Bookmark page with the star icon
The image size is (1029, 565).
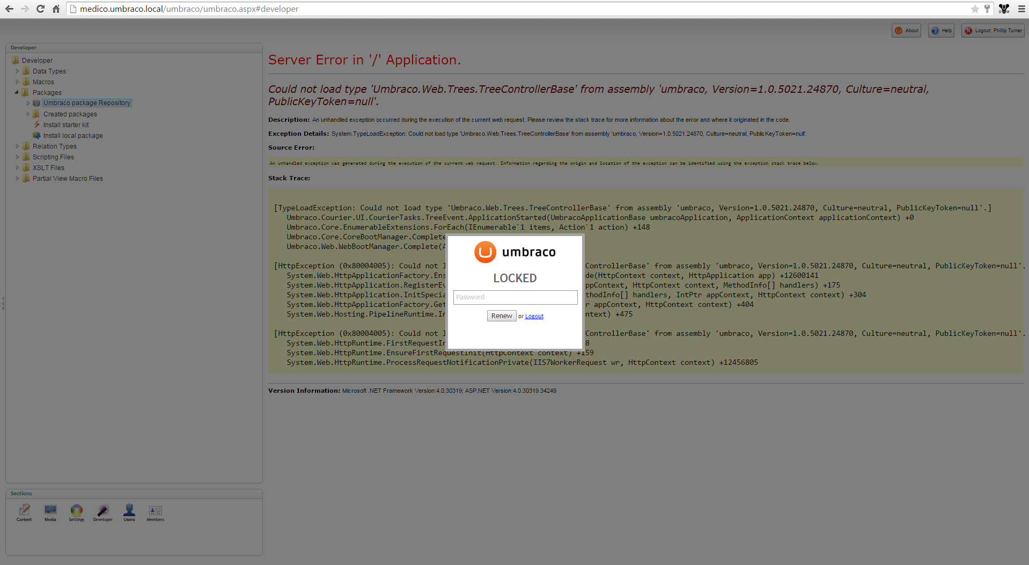click(x=975, y=9)
